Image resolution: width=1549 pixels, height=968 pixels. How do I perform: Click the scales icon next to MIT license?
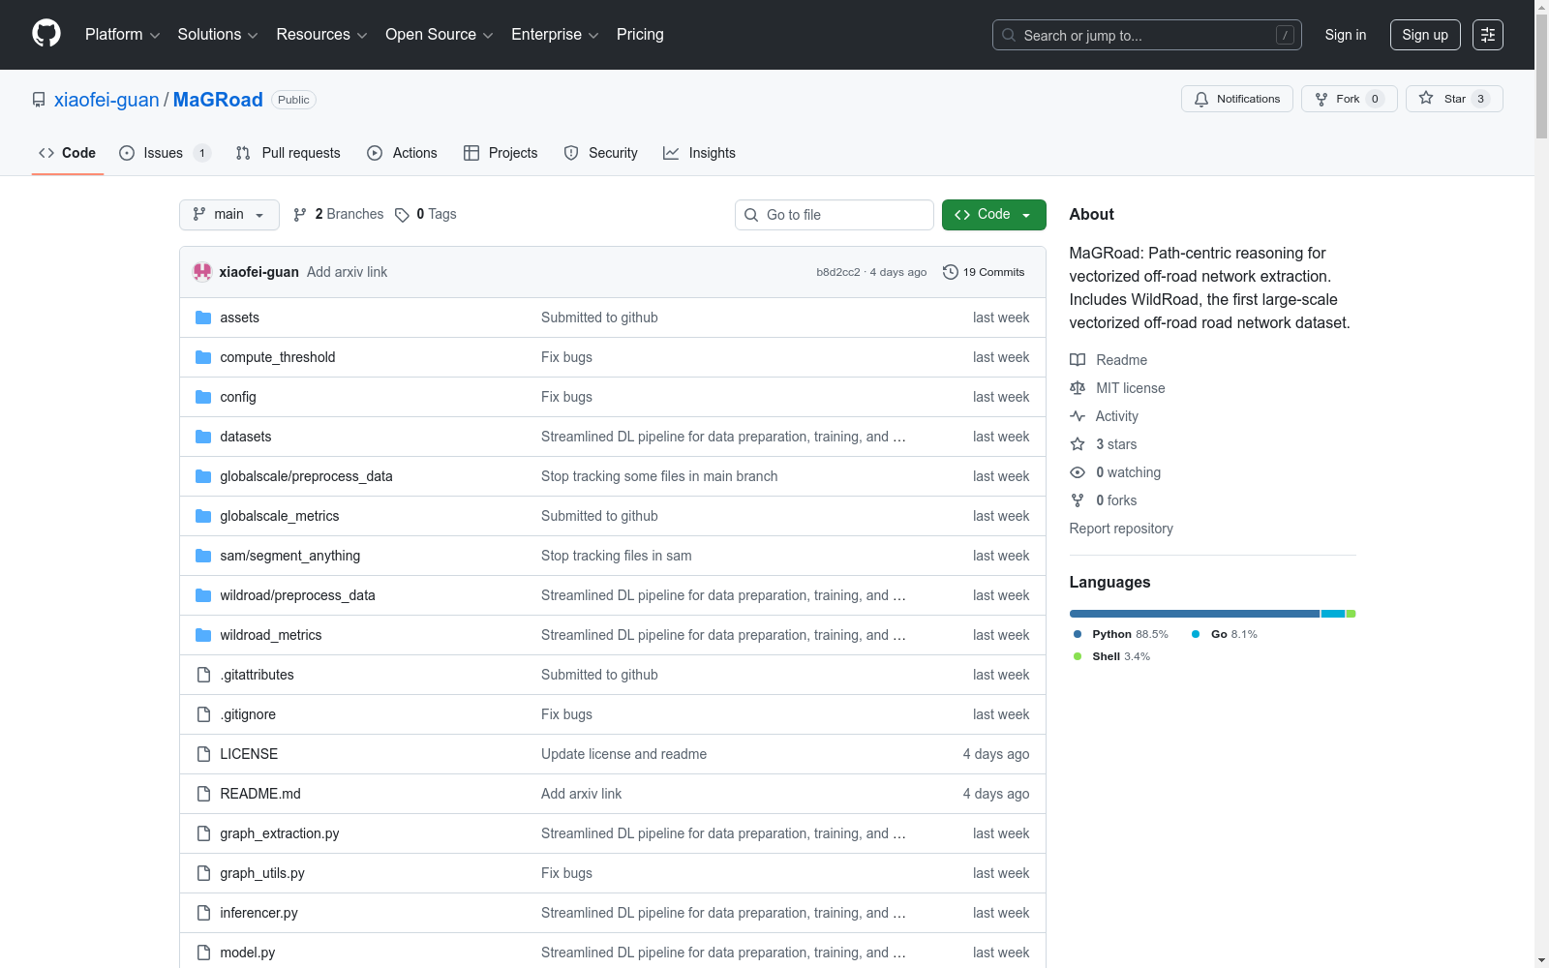(1078, 388)
